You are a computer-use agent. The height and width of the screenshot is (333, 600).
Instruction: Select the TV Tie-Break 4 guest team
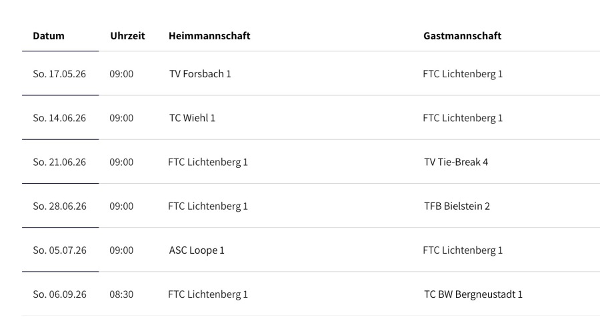[x=456, y=162]
